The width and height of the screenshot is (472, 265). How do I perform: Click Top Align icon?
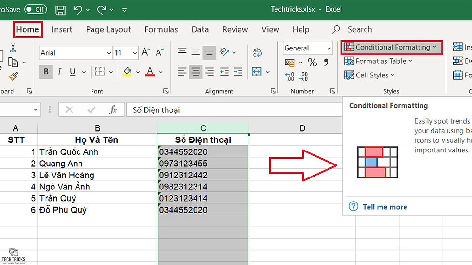(182, 51)
